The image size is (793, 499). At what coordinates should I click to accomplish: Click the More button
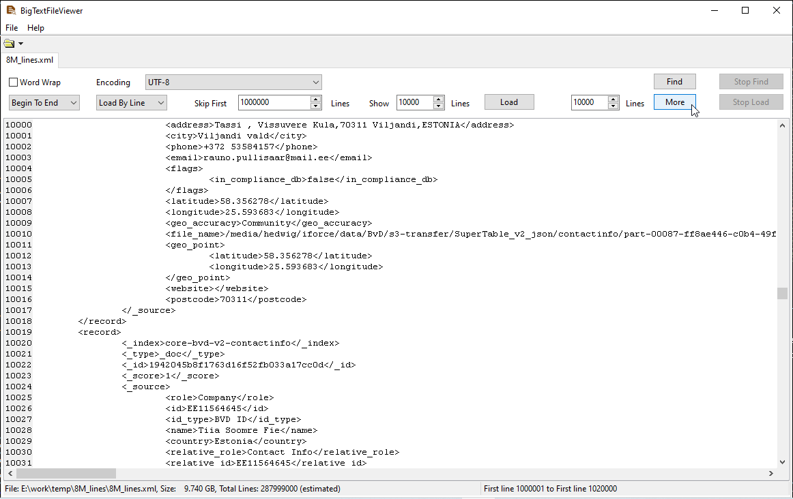coord(674,102)
